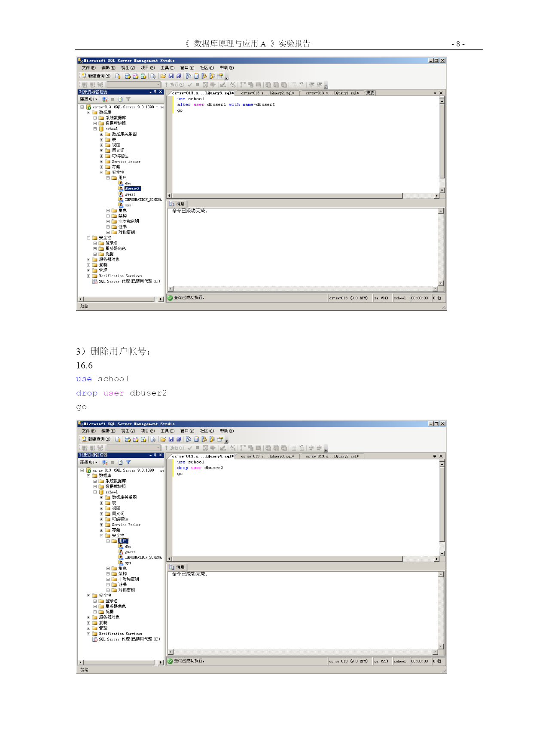
Task: Save All icon in lower SSMS toolbar
Action: pyautogui.click(x=179, y=439)
